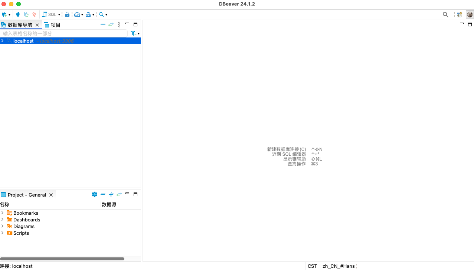Select the Project - General tab

tap(26, 195)
